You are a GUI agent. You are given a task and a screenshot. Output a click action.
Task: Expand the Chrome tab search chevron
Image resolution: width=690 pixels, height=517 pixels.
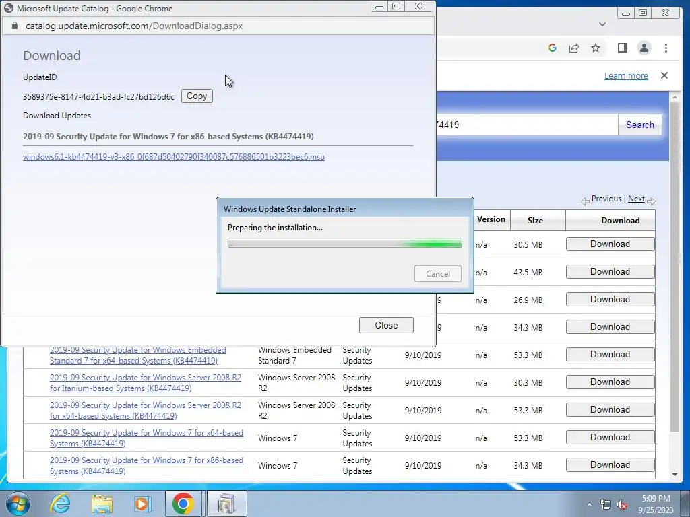tap(602, 24)
